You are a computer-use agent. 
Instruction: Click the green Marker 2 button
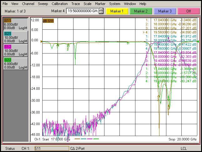pyautogui.click(x=141, y=11)
